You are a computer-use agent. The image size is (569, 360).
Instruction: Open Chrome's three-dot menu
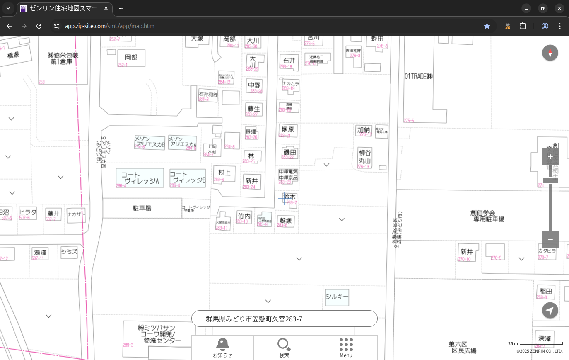click(x=560, y=26)
